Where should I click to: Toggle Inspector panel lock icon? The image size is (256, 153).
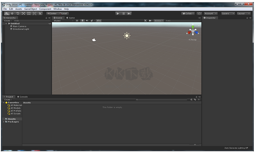click(x=247, y=18)
